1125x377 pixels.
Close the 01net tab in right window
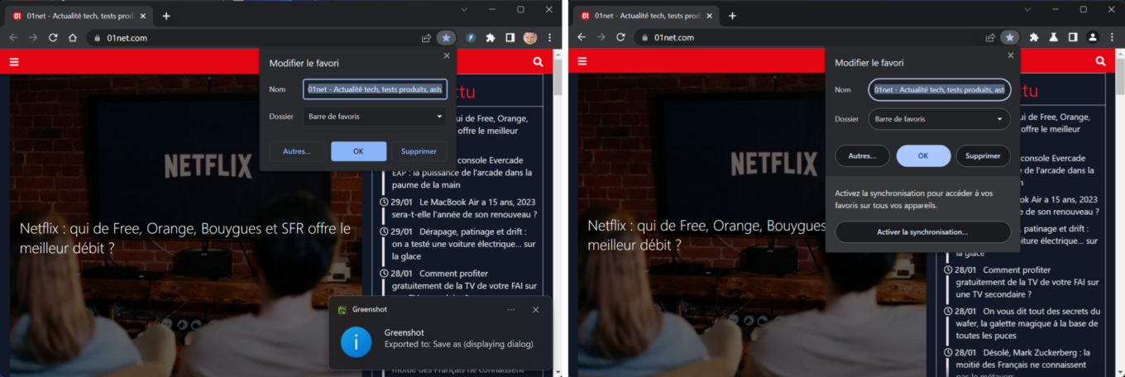709,16
